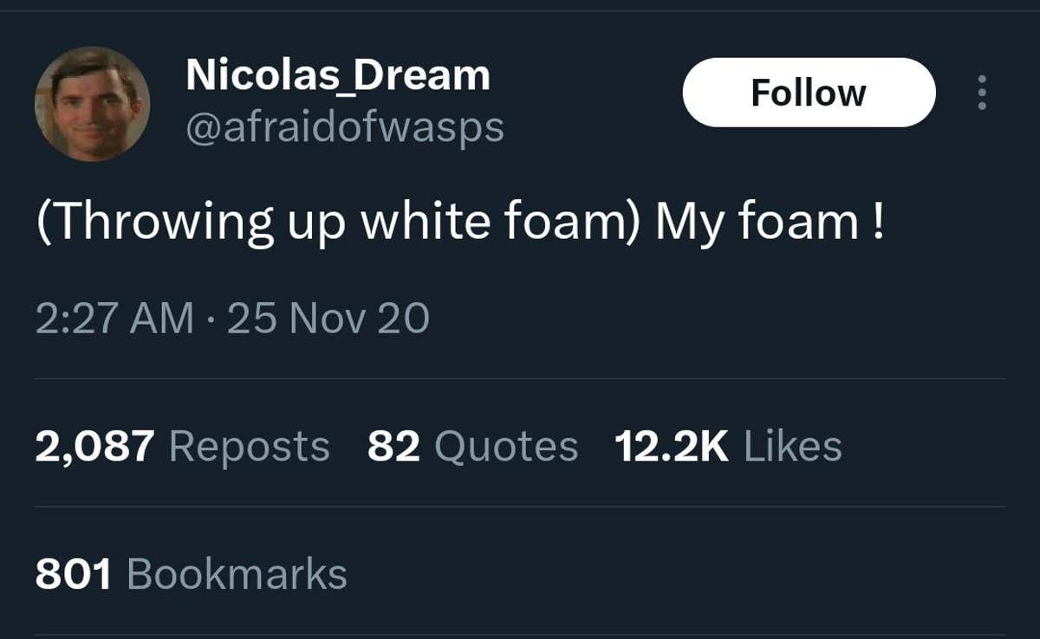
Task: Open the Quotes list
Action: click(x=505, y=446)
